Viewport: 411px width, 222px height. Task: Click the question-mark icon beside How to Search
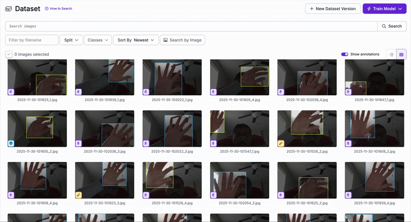(47, 9)
